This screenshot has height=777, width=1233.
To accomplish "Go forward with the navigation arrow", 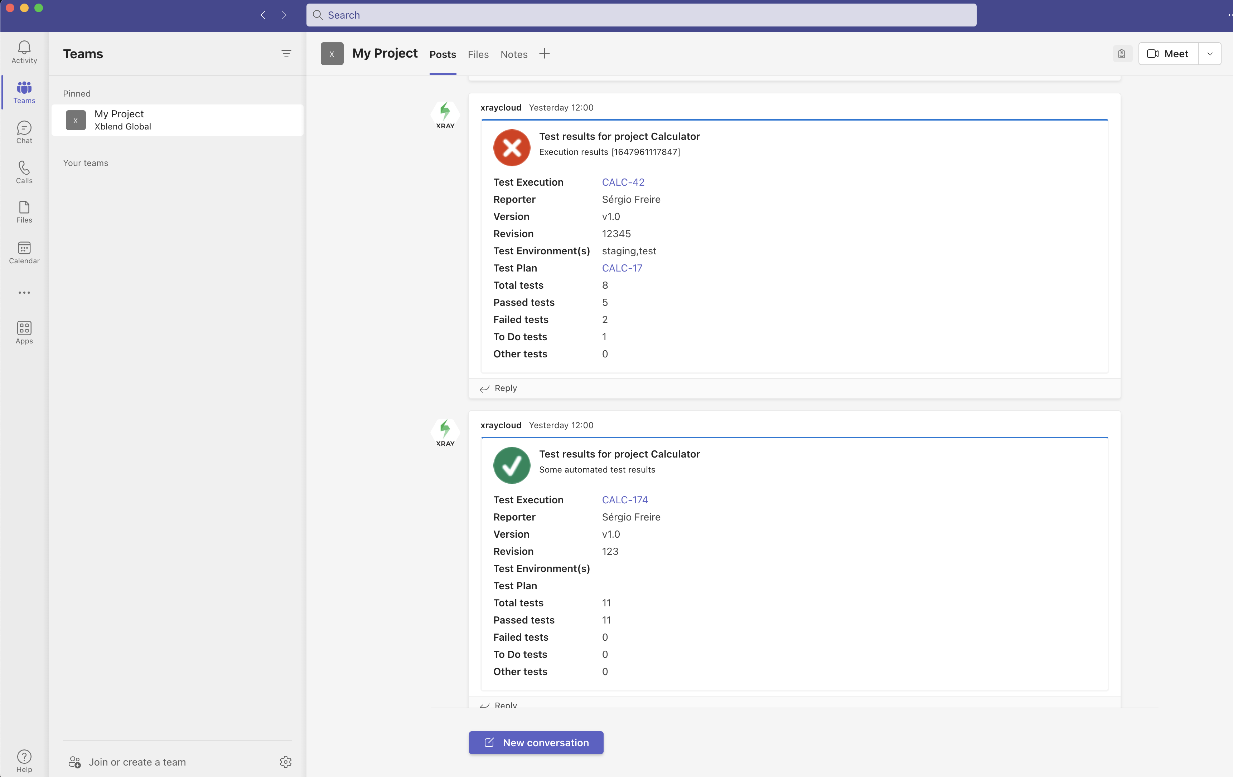I will pos(284,15).
